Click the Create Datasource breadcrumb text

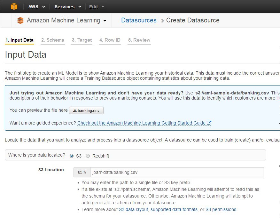point(193,20)
